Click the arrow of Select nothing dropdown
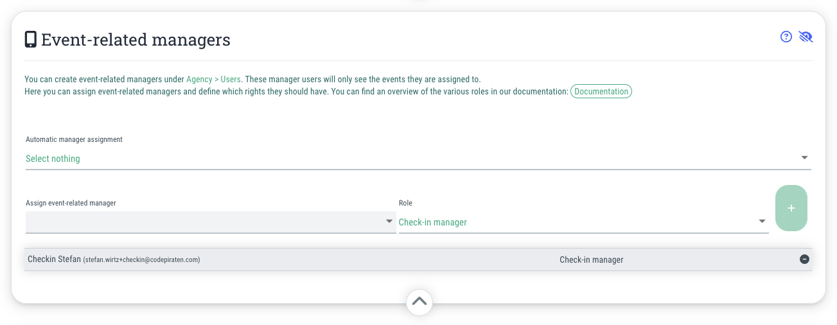This screenshot has width=837, height=325. pyautogui.click(x=804, y=158)
